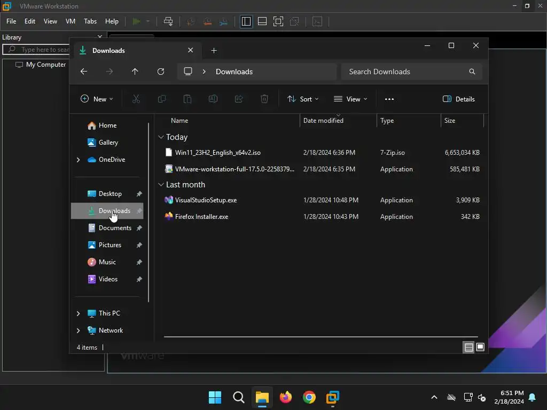Select VMware-workstation-full installer file
Image resolution: width=547 pixels, height=410 pixels.
point(322,169)
